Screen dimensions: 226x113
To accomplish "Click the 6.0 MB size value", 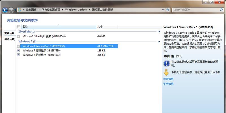I will pos(101,36).
